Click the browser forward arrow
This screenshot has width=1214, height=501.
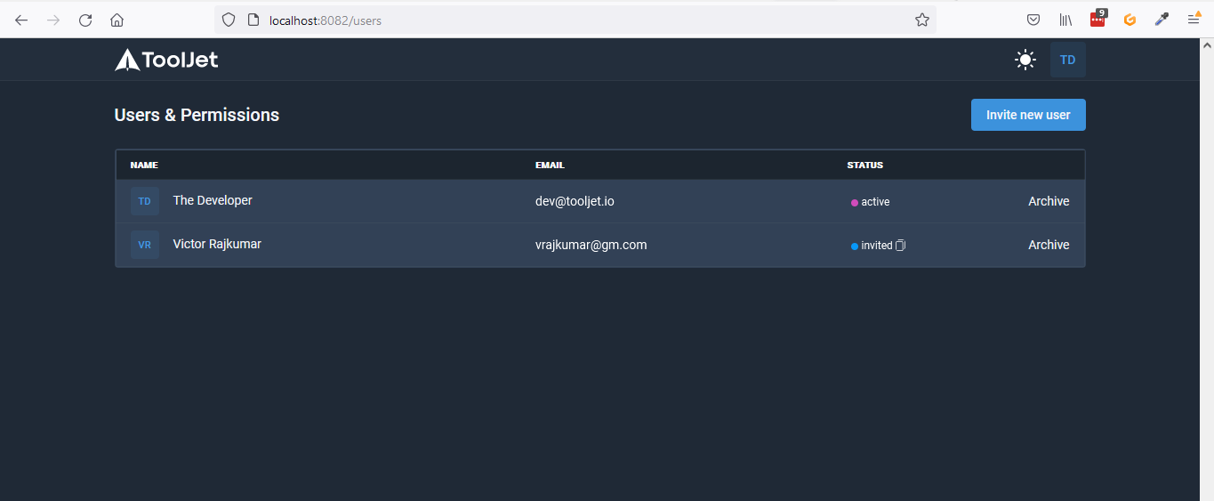pos(53,20)
